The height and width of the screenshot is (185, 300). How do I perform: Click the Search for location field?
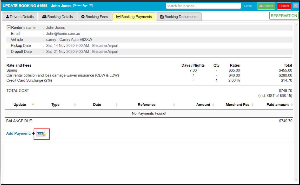pyautogui.click(x=203, y=6)
